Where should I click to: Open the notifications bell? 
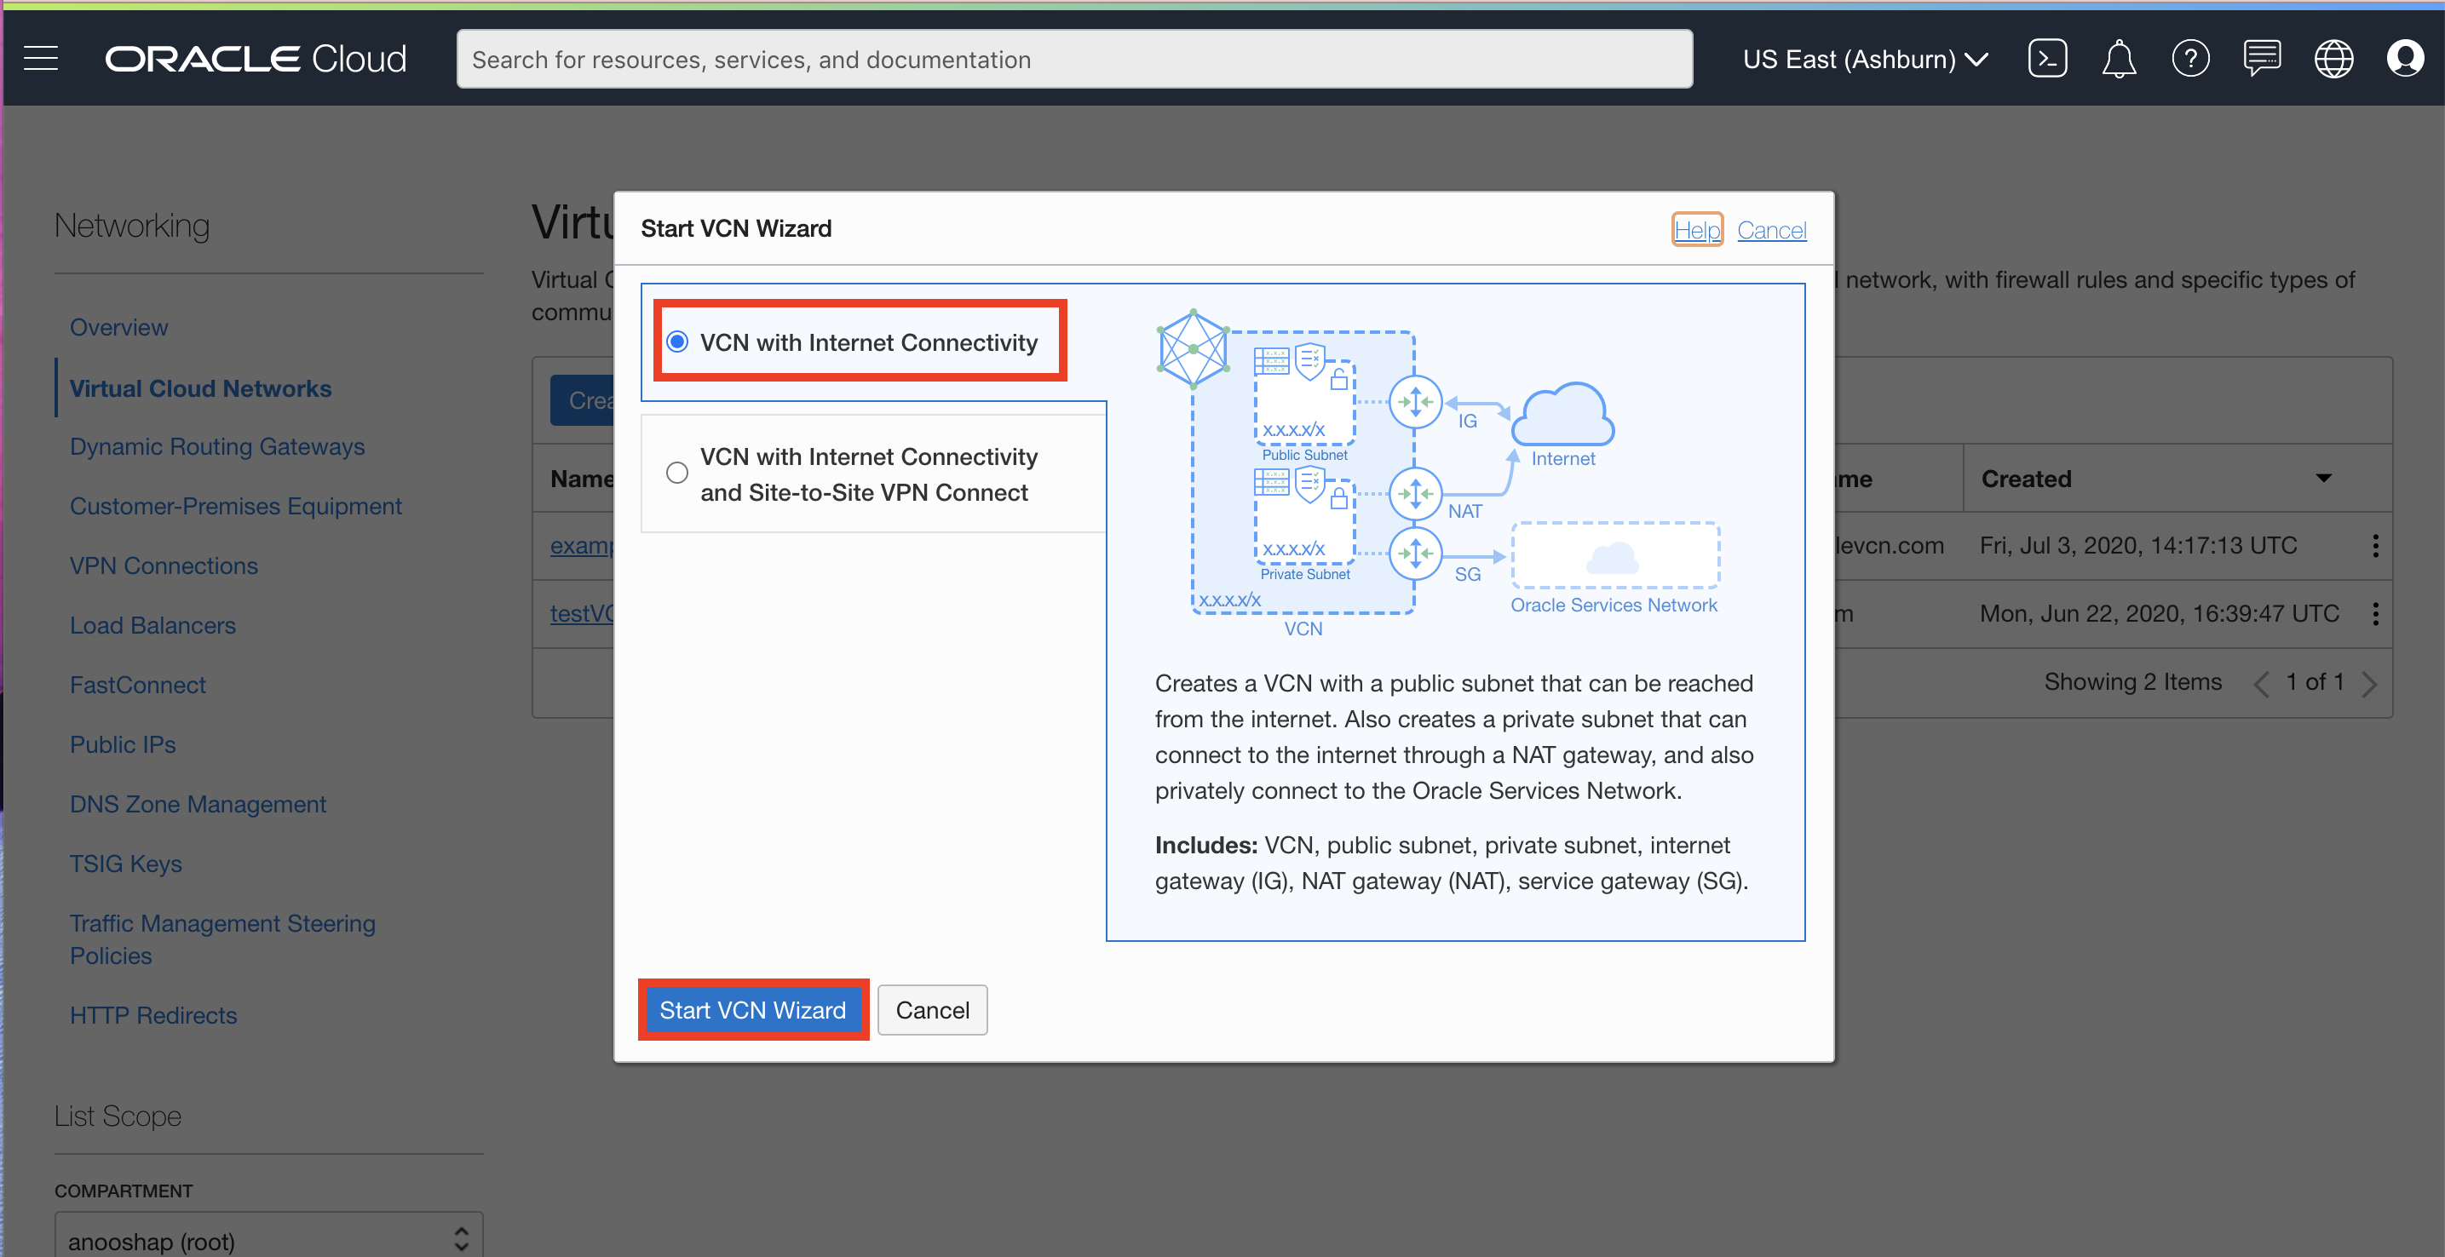pos(2118,59)
